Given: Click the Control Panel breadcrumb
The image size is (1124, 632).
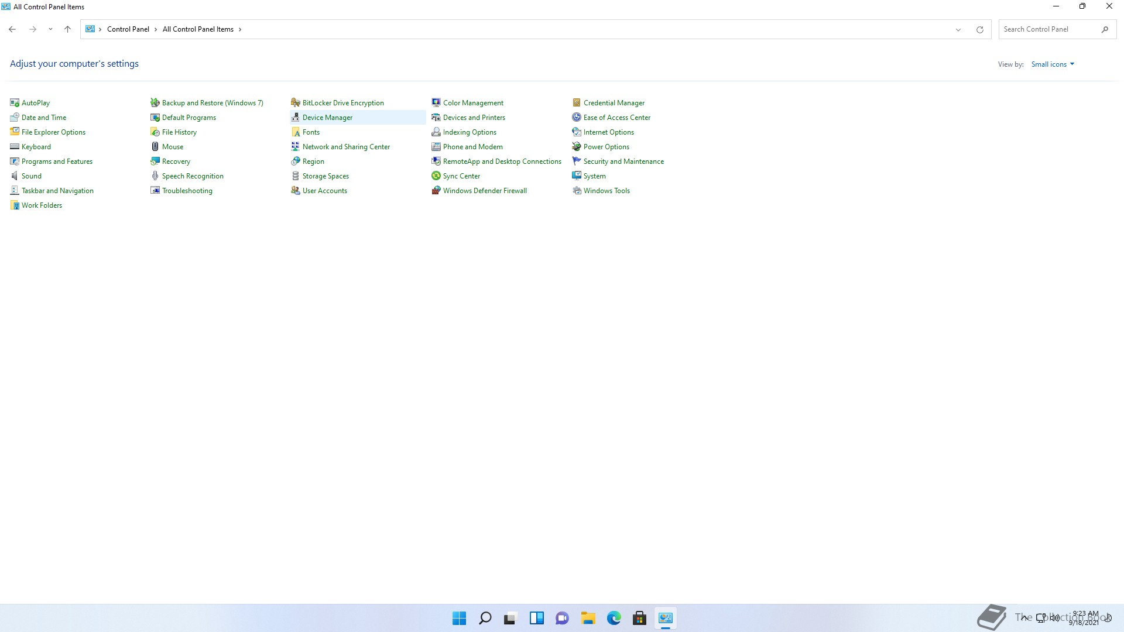Looking at the screenshot, I should 128,29.
